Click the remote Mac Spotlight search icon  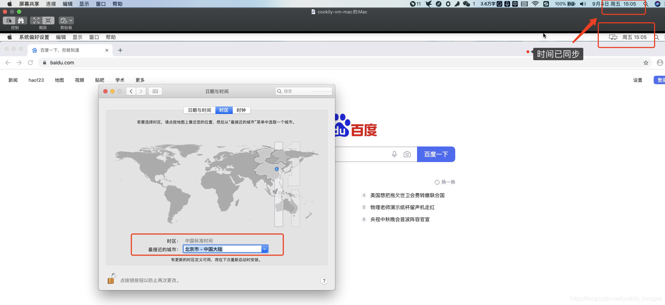pos(657,37)
